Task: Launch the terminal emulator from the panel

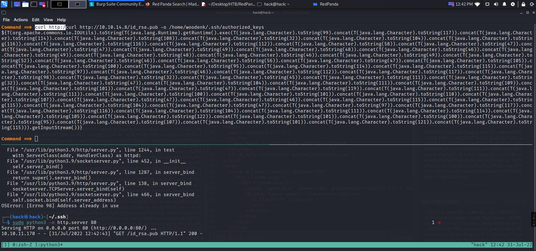Action: (x=34, y=4)
